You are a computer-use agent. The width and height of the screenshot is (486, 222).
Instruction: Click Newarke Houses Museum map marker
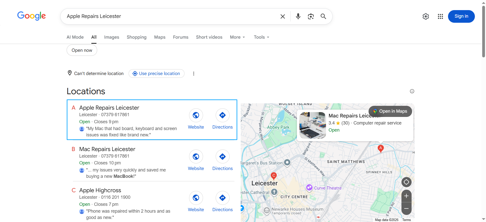click(267, 210)
